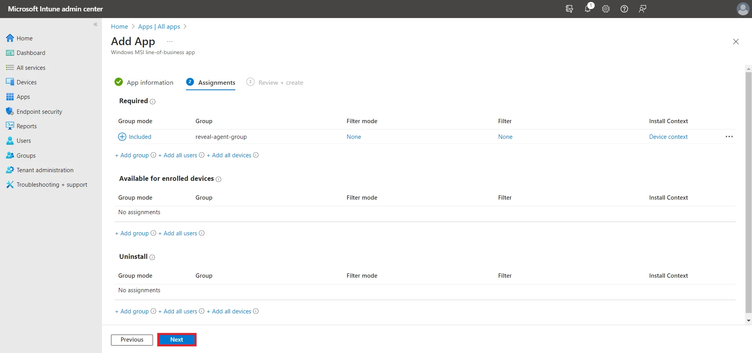Image resolution: width=752 pixels, height=353 pixels.
Task: Click Add group under Uninstall
Action: coord(132,311)
